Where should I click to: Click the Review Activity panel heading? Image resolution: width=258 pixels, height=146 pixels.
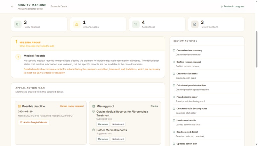[185, 41]
